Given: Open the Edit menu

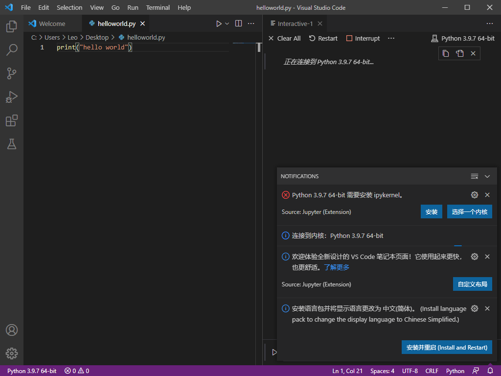Looking at the screenshot, I should coord(44,8).
